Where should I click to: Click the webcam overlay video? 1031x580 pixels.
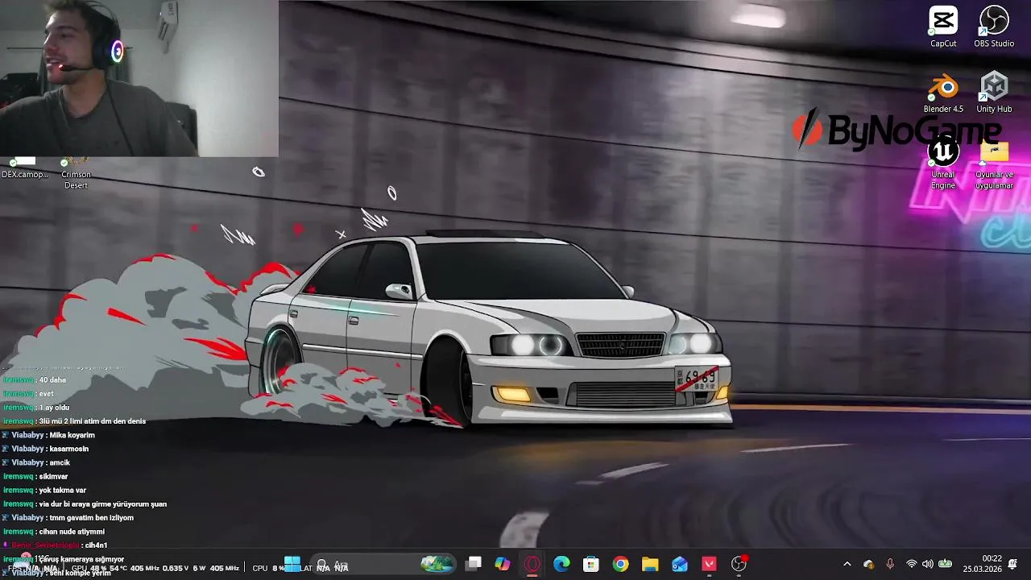139,78
